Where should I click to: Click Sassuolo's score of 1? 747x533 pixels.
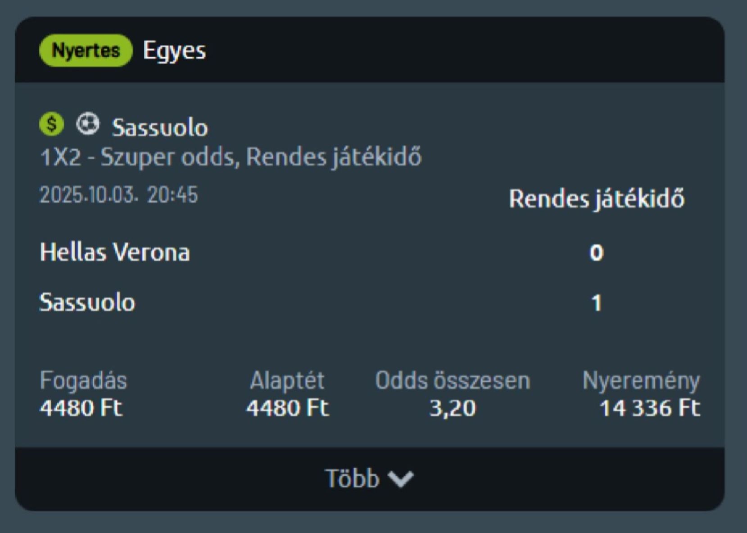(x=596, y=303)
